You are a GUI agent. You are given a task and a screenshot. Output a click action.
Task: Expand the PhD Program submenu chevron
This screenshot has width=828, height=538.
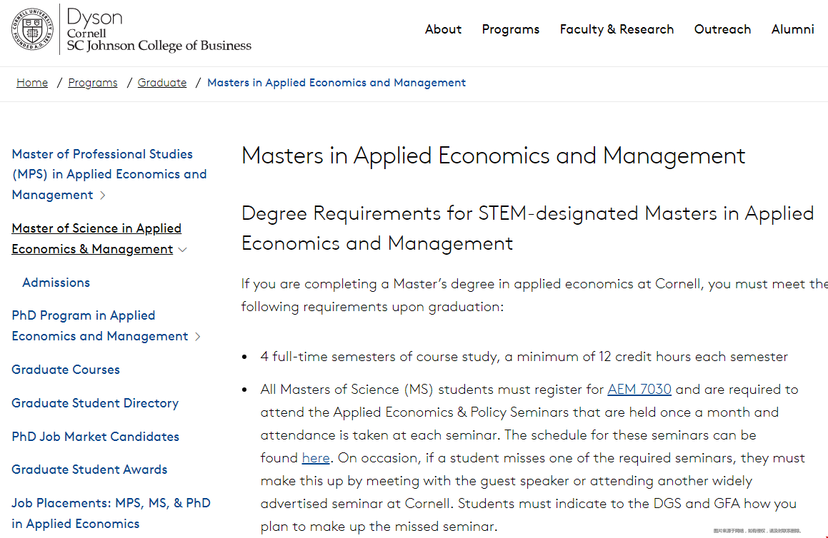[198, 337]
